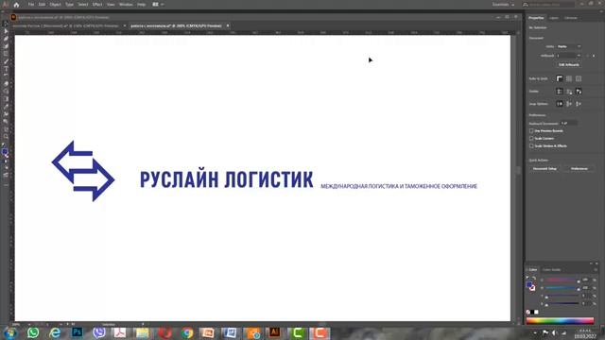
Task: Go to the next artboard arrow in Properties
Action: (594, 56)
